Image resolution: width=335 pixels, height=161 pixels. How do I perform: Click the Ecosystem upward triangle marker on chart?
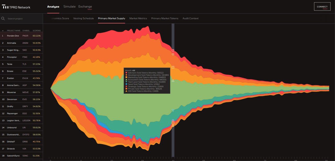pos(173,81)
